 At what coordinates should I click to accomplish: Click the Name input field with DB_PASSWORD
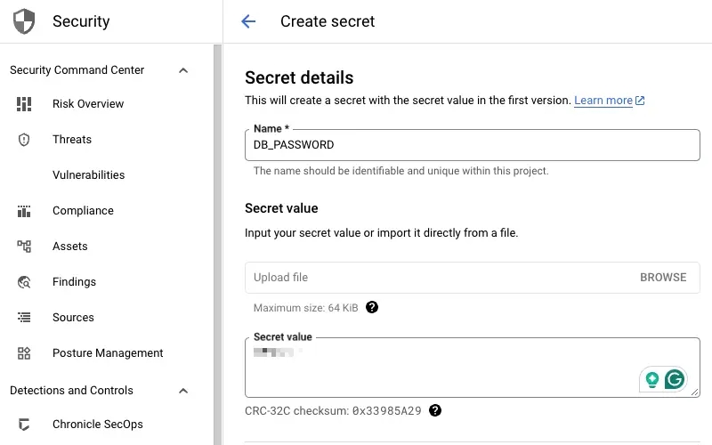tap(473, 145)
